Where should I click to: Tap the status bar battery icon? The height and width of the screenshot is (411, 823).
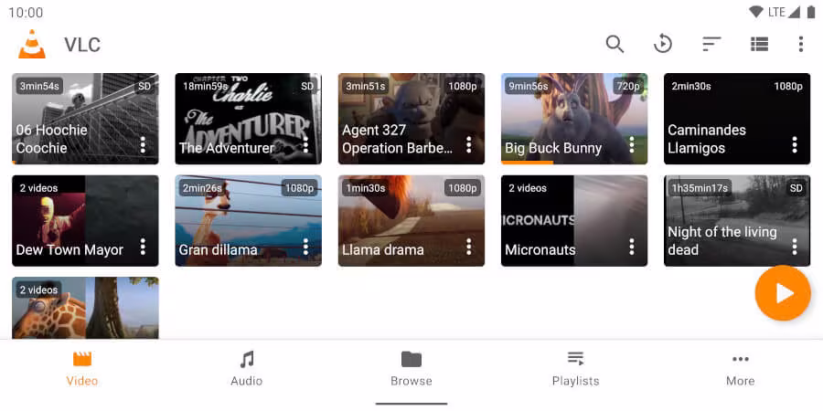[x=811, y=12]
